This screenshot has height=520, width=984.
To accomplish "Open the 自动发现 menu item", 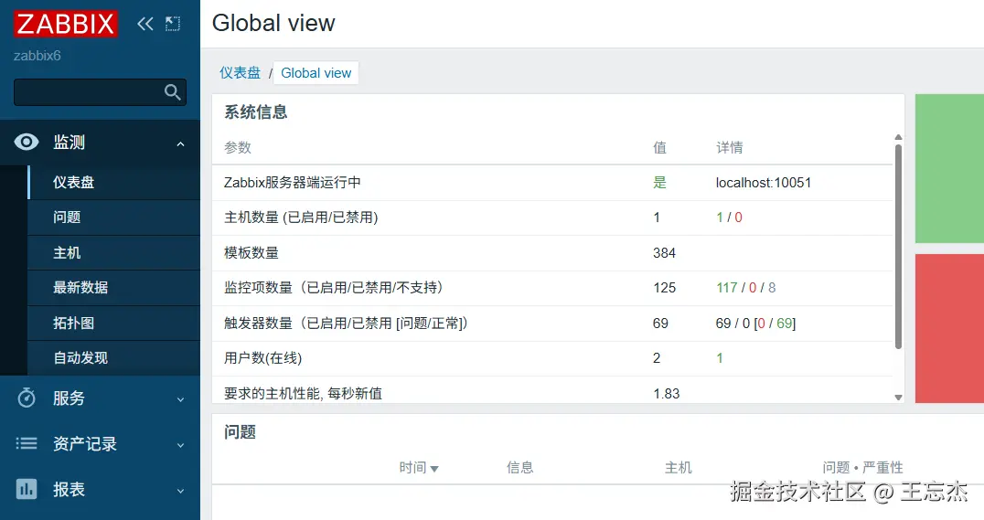I will [x=113, y=358].
